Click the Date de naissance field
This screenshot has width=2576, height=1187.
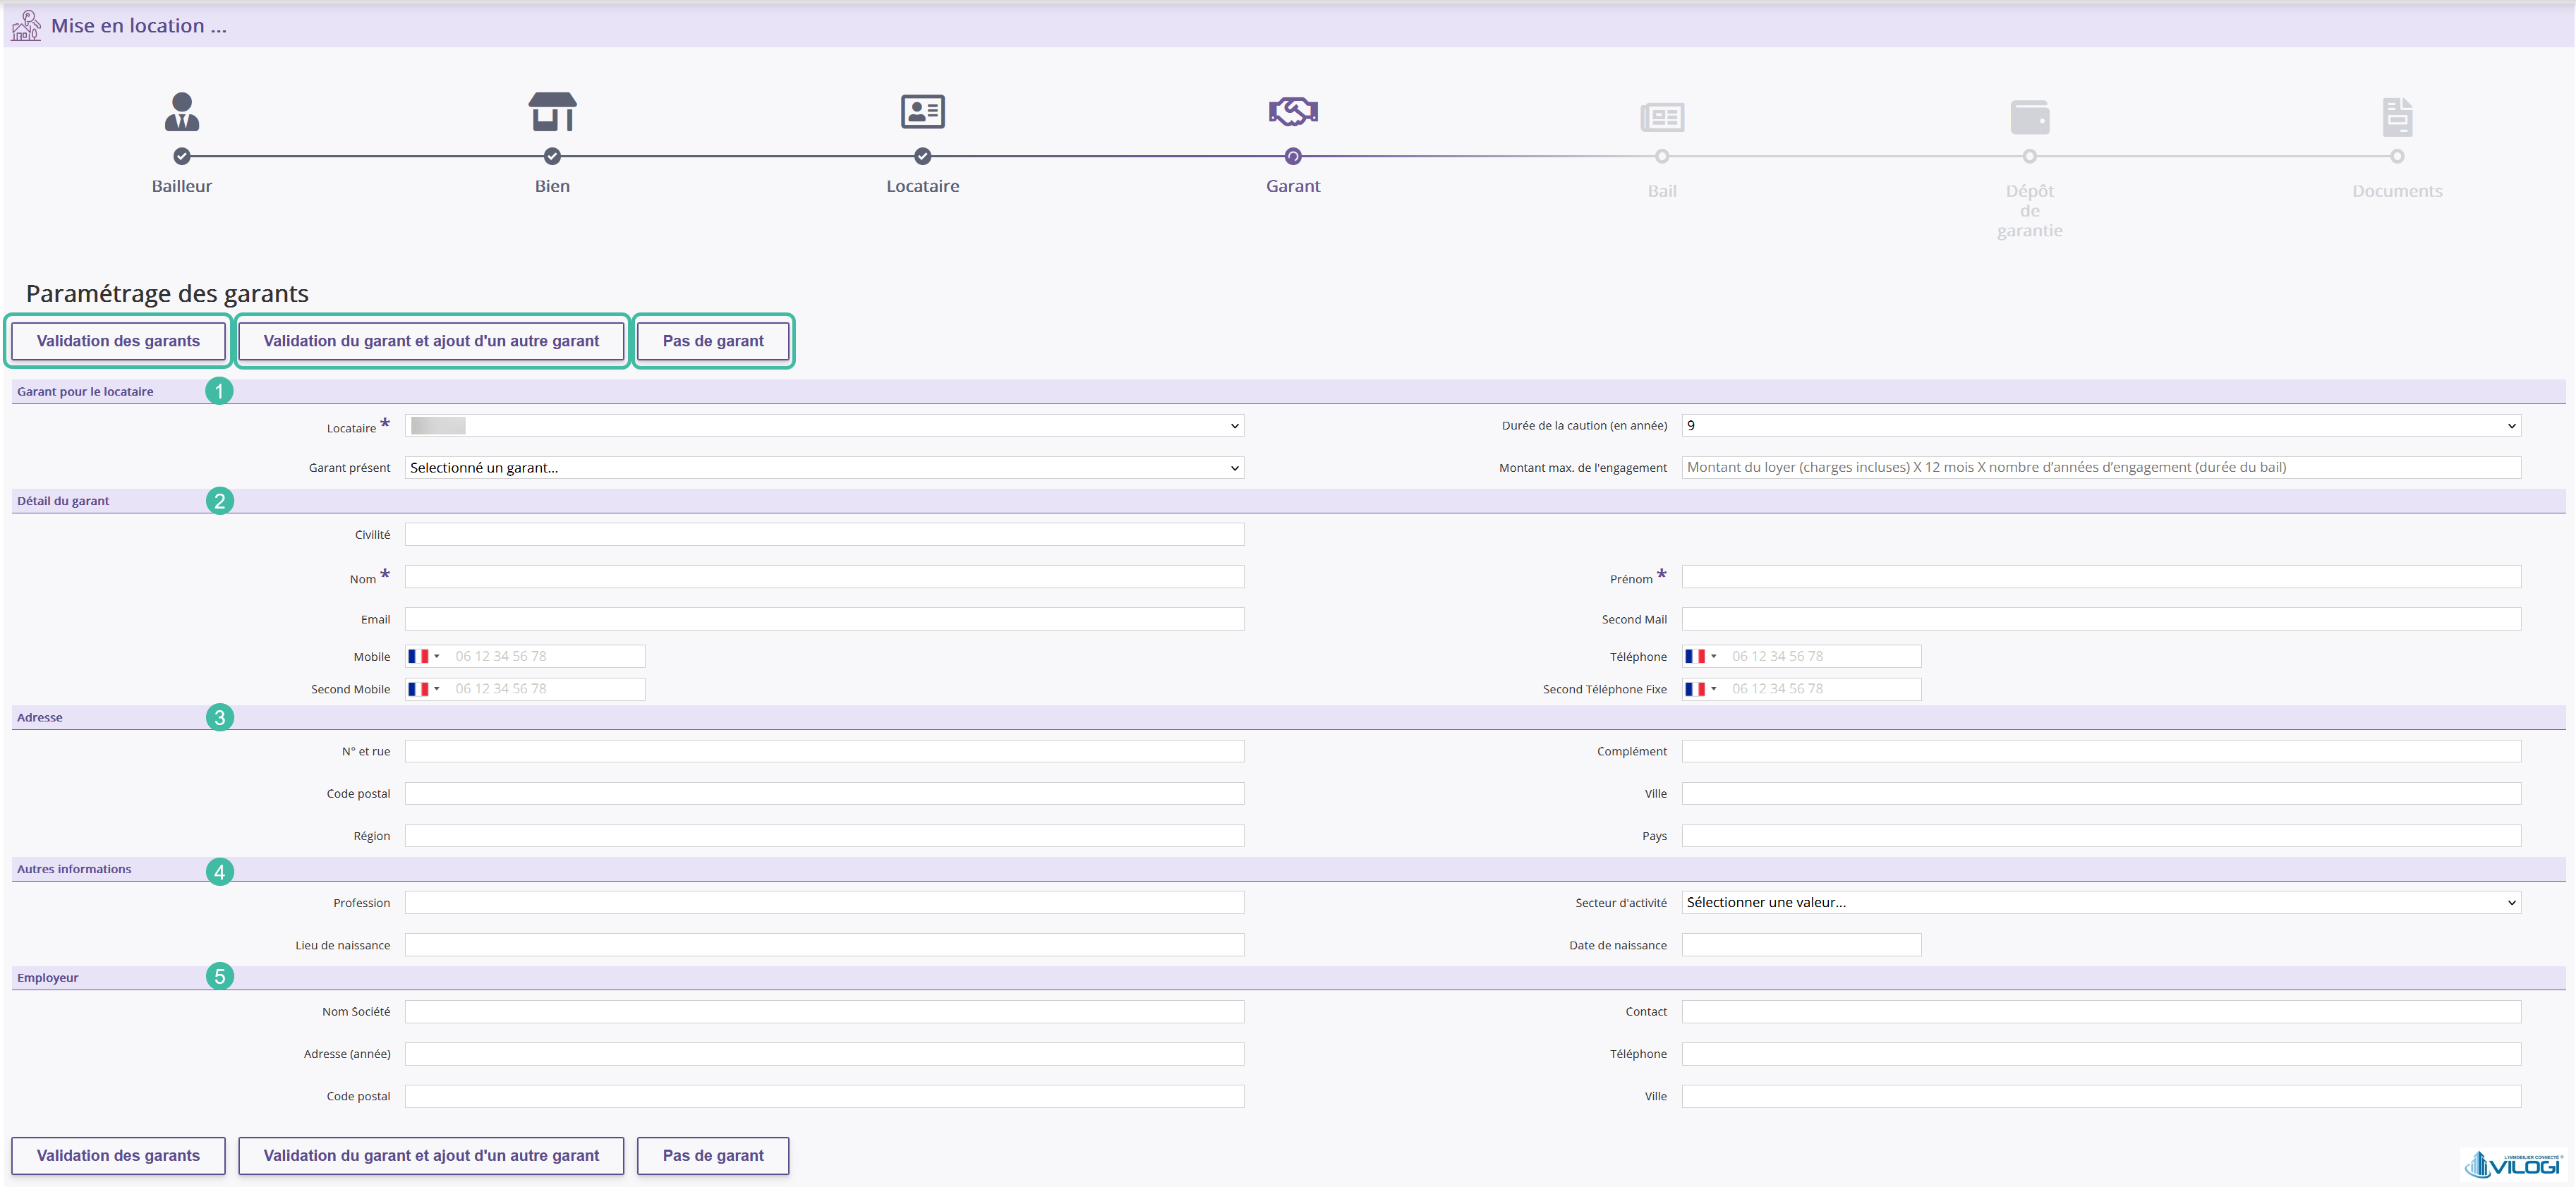tap(1801, 945)
